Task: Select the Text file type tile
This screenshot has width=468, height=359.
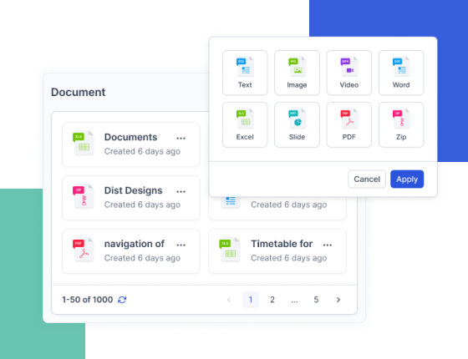Action: coord(245,73)
